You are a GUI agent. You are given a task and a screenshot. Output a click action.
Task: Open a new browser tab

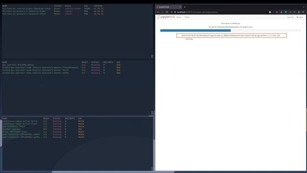click(x=185, y=7)
